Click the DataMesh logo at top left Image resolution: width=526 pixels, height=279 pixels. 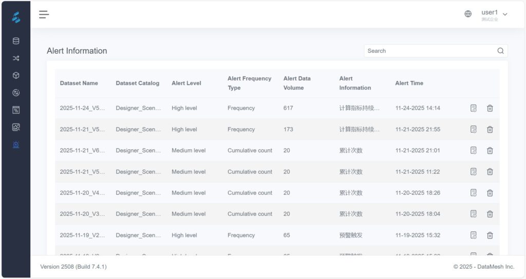16,17
